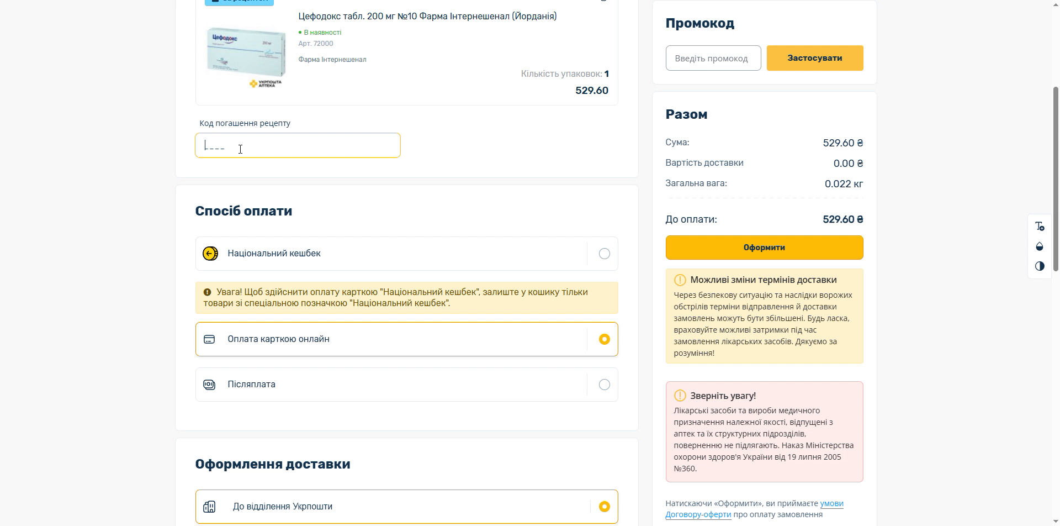Click the Цефодокс product box thumbnail
The height and width of the screenshot is (526, 1060).
246,57
